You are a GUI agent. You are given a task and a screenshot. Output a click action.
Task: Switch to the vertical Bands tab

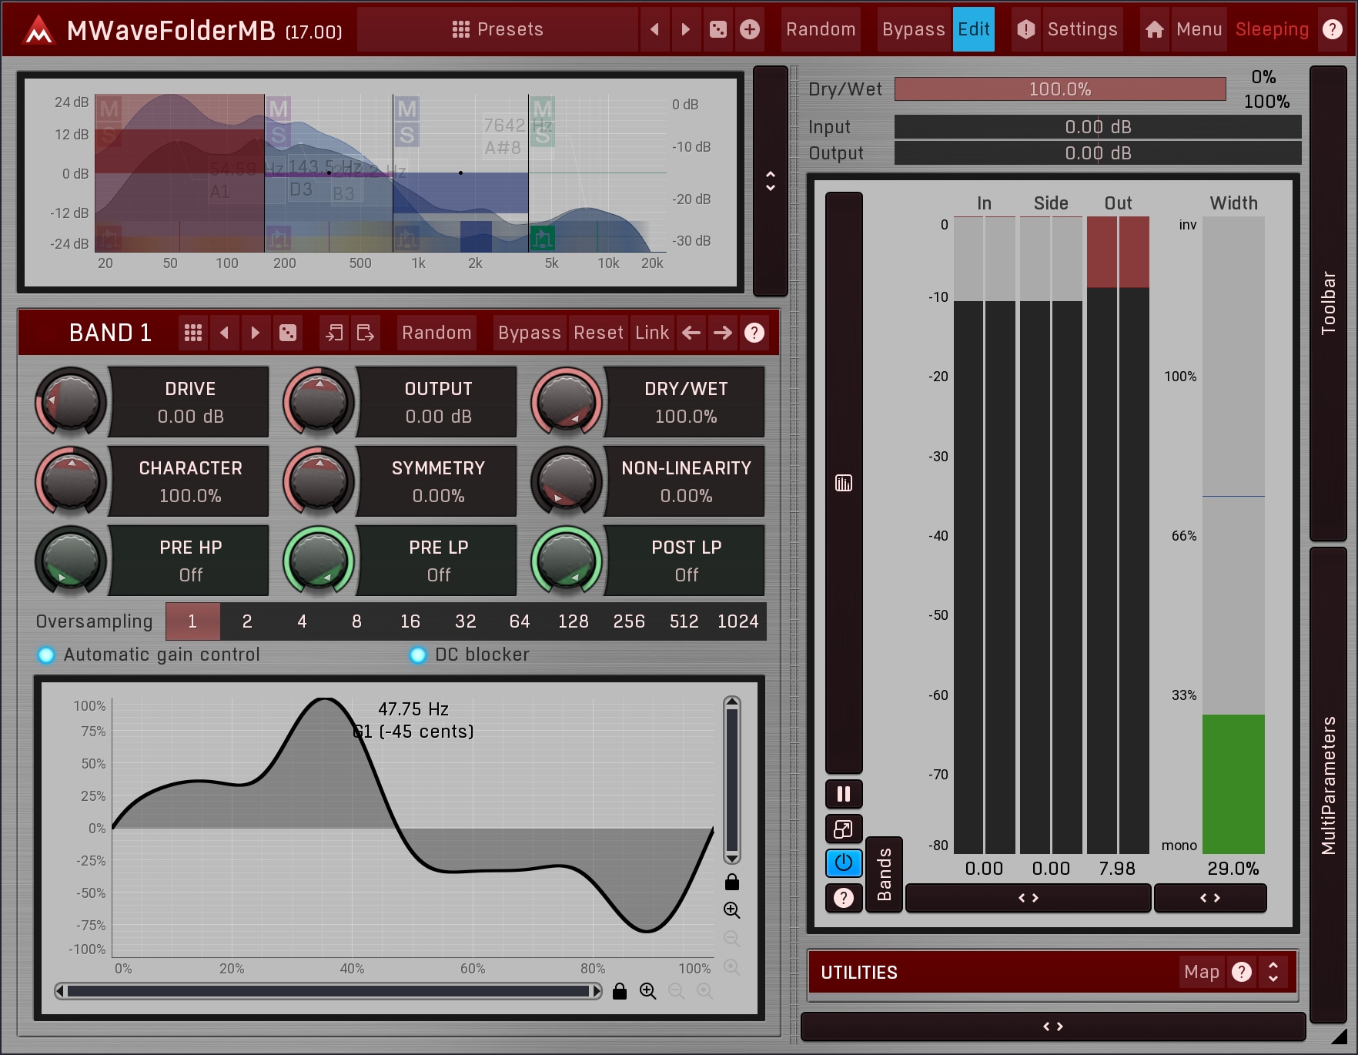pyautogui.click(x=884, y=875)
